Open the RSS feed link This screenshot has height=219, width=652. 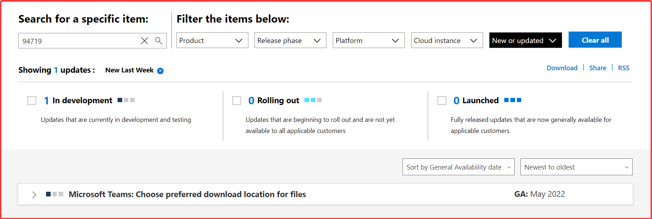pos(624,68)
